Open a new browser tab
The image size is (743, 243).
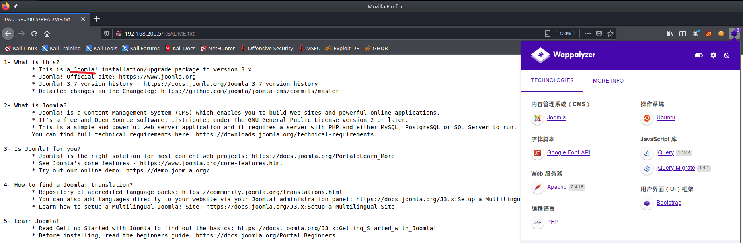(97, 19)
